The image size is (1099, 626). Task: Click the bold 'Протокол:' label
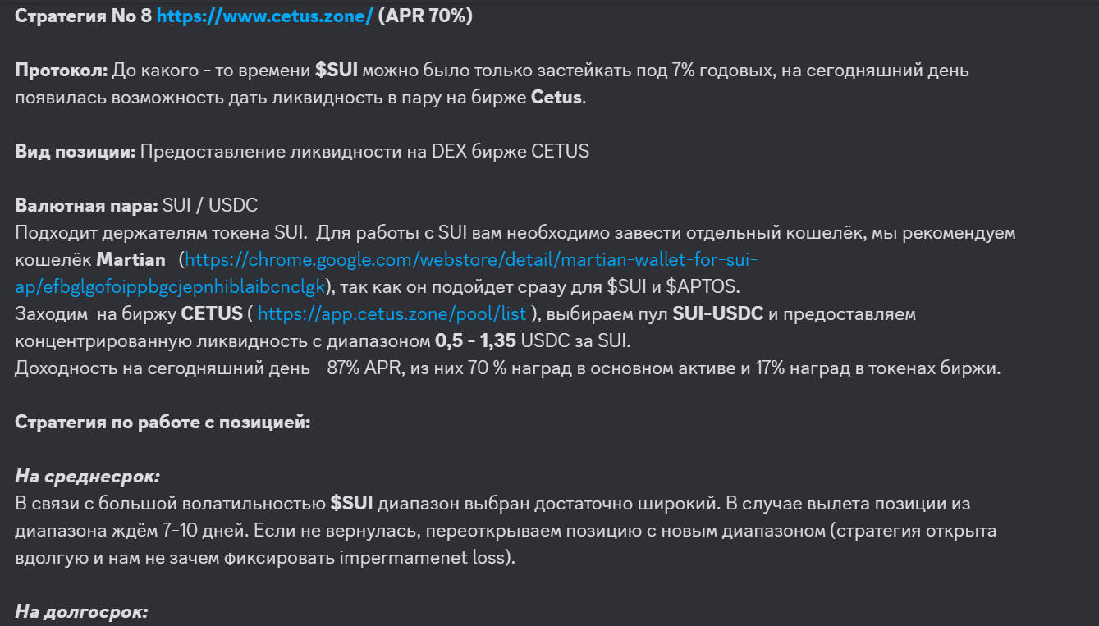pos(62,71)
